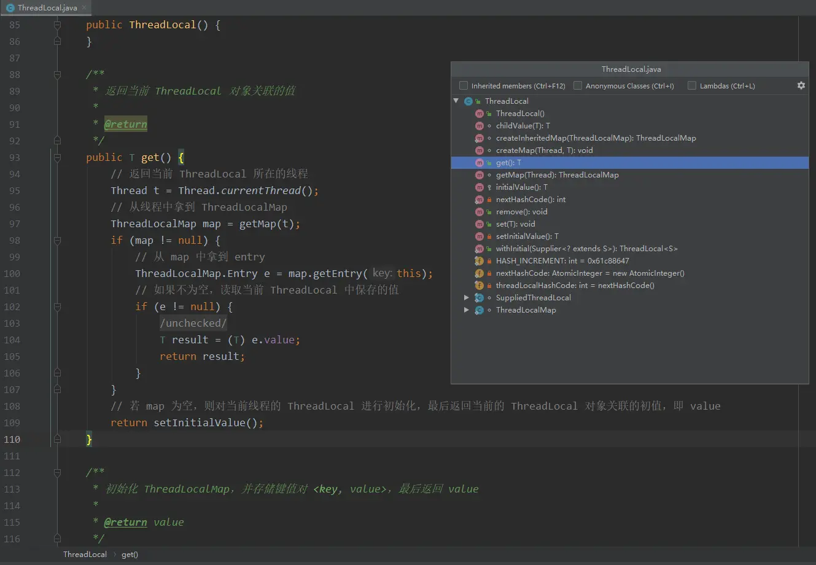Fold the Javadoc comment starting at line 112
This screenshot has width=816, height=565.
point(57,473)
